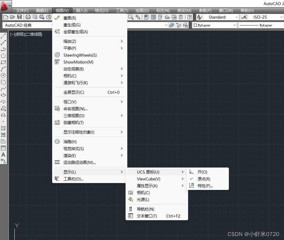This screenshot has height=240, width=284.
Task: Open the 插入(I) menu
Action: click(x=82, y=10)
